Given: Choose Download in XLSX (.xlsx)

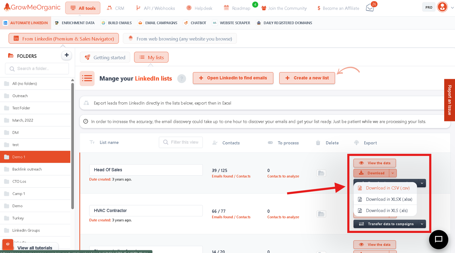Looking at the screenshot, I should pyautogui.click(x=385, y=199).
